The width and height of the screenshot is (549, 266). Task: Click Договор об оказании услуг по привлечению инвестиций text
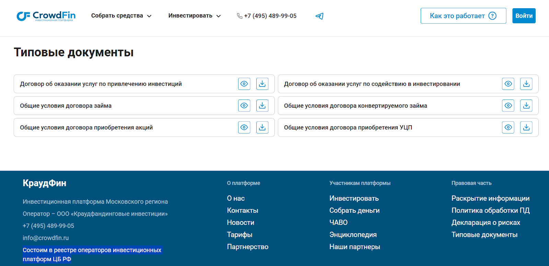coord(101,84)
